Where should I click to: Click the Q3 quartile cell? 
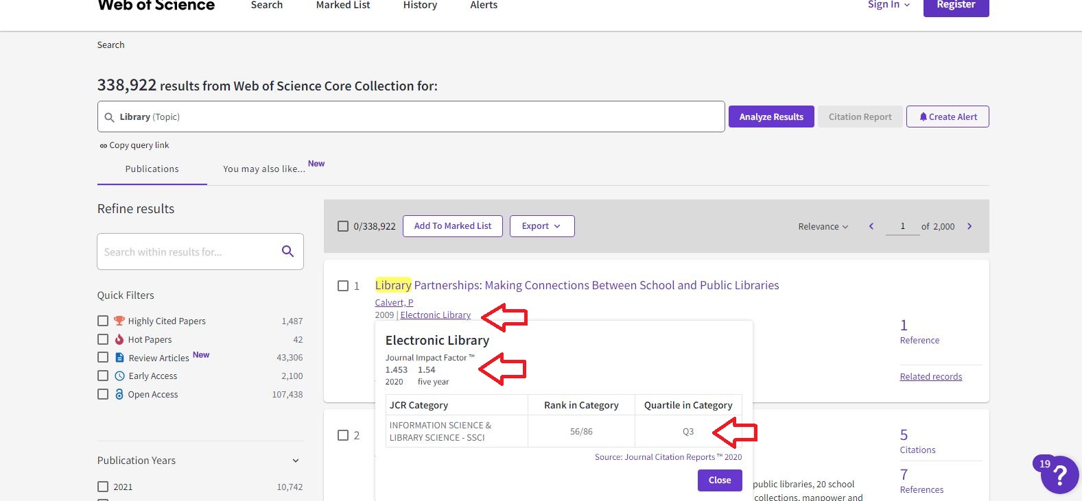click(688, 431)
